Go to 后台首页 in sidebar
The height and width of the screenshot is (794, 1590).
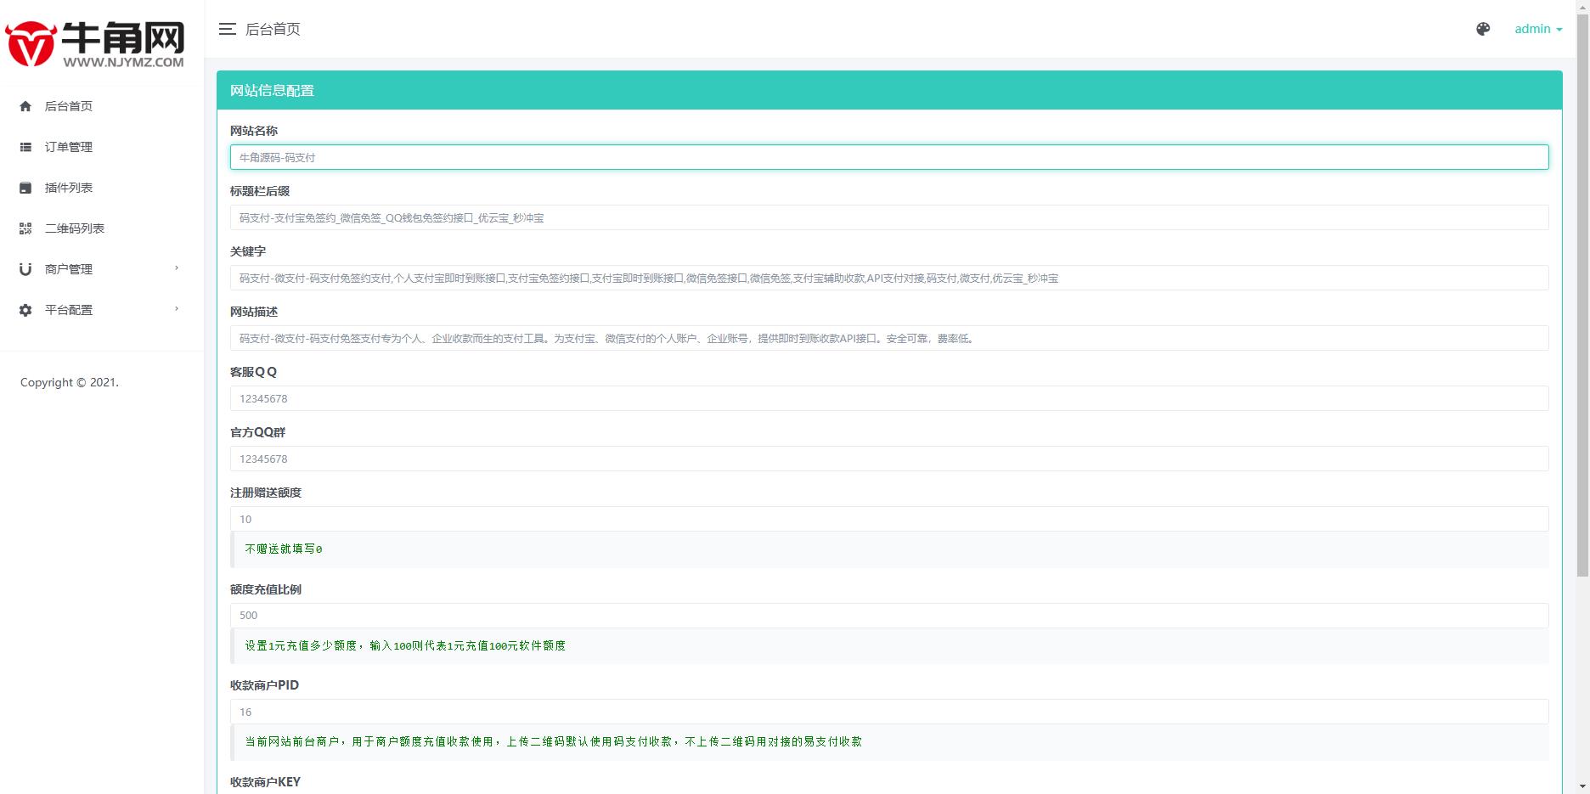[102, 106]
